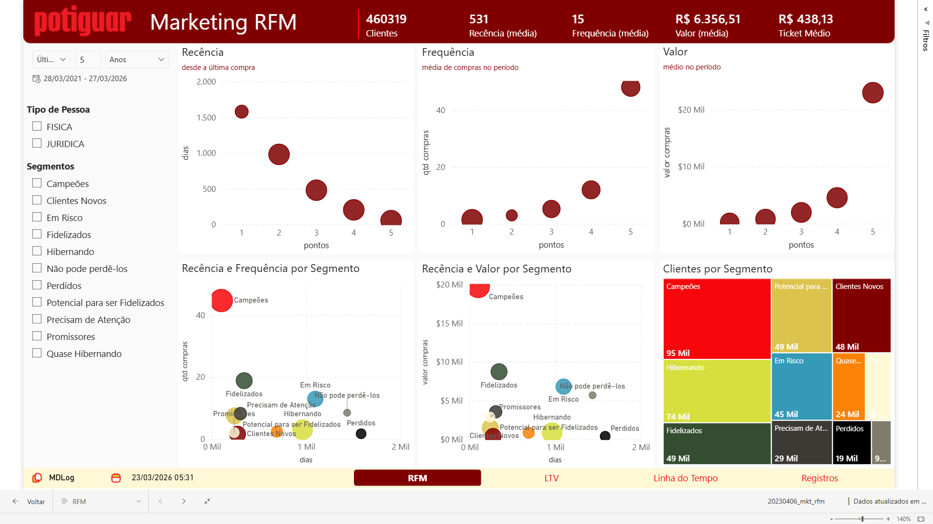
Task: Switch to the LTV tab
Action: (x=552, y=478)
